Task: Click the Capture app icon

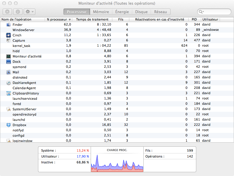Action: pos(8,40)
